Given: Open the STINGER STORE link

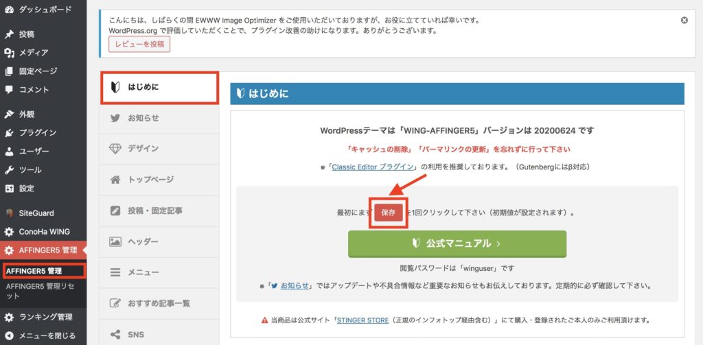Looking at the screenshot, I should pos(362,320).
